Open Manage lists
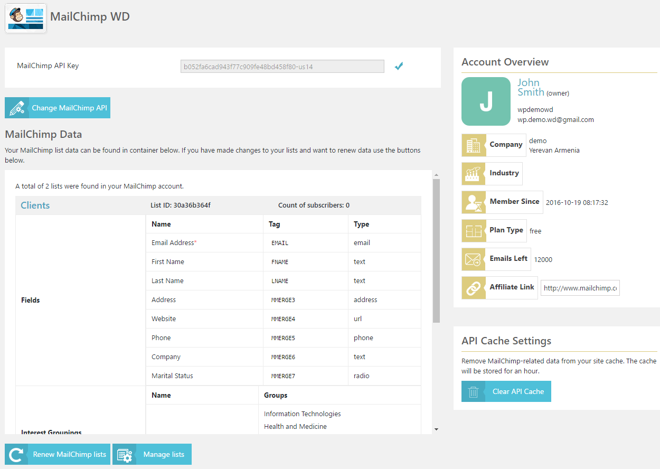The image size is (660, 469). (152, 454)
